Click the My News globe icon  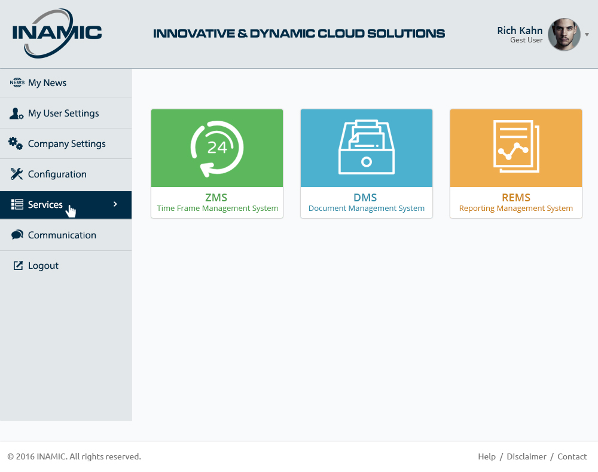tap(17, 82)
